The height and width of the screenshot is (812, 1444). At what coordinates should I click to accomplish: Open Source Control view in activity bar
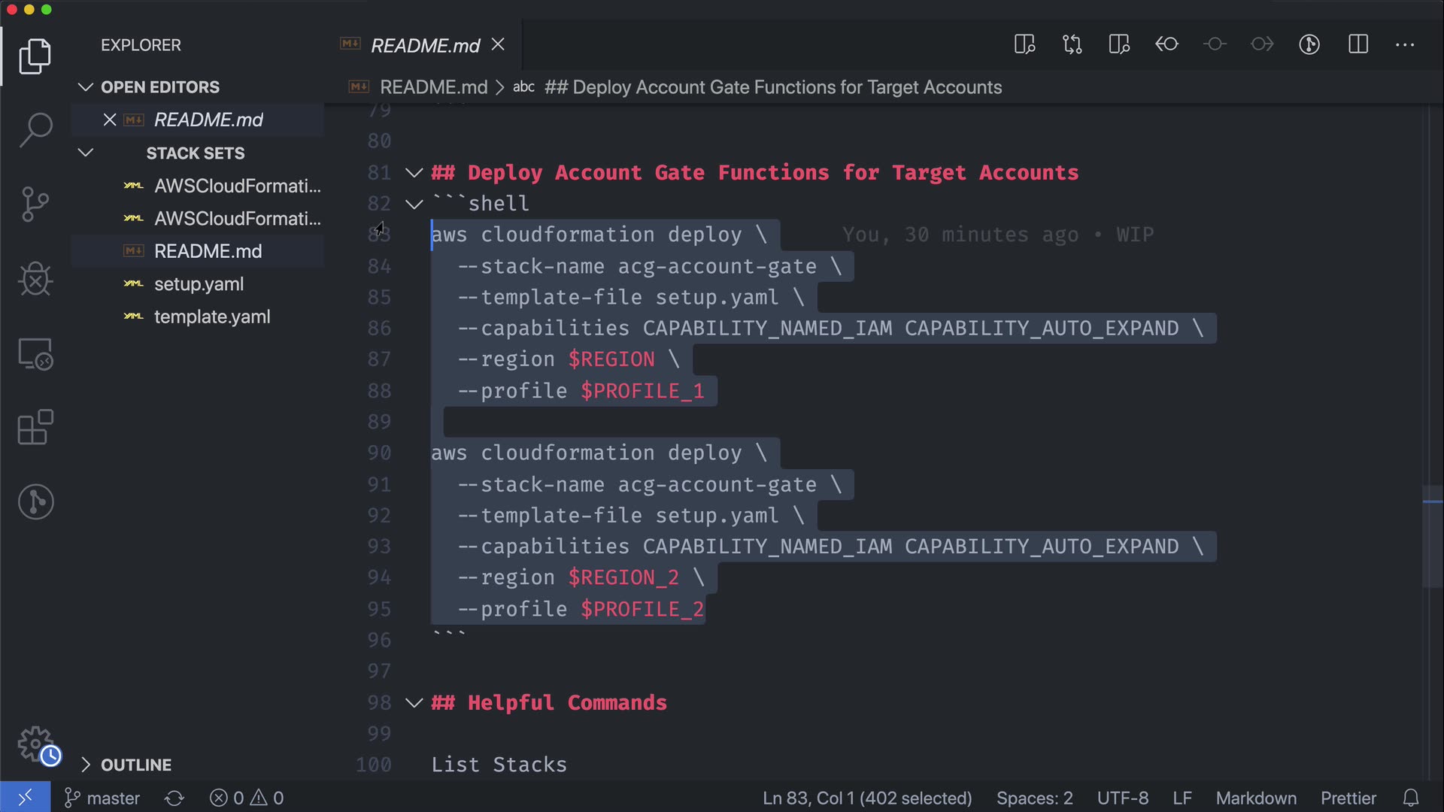(35, 204)
